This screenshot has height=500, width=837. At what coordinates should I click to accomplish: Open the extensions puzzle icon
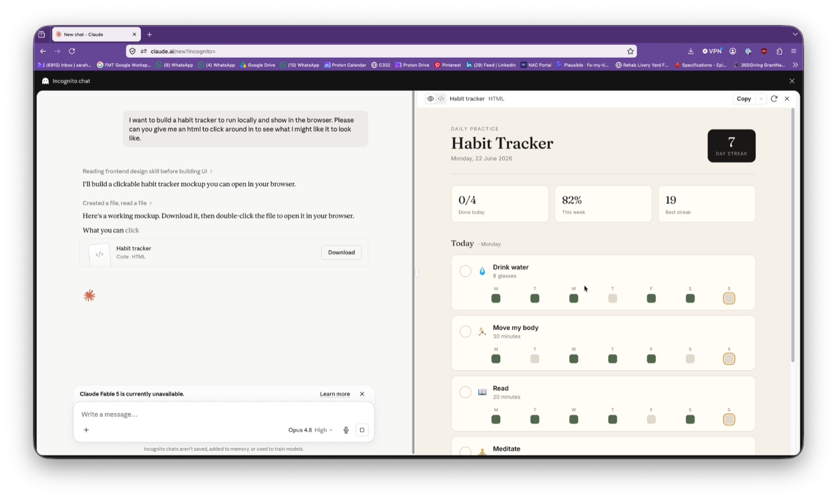779,51
